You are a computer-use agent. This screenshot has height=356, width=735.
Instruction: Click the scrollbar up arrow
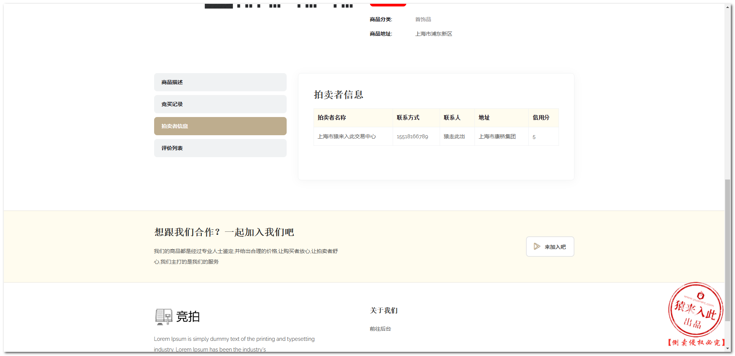728,7
